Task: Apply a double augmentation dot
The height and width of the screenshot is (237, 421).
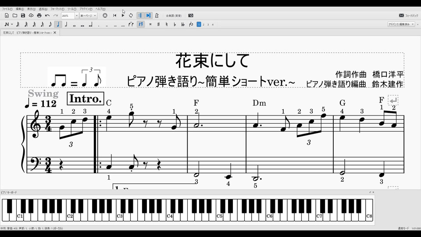Action: 107,26
